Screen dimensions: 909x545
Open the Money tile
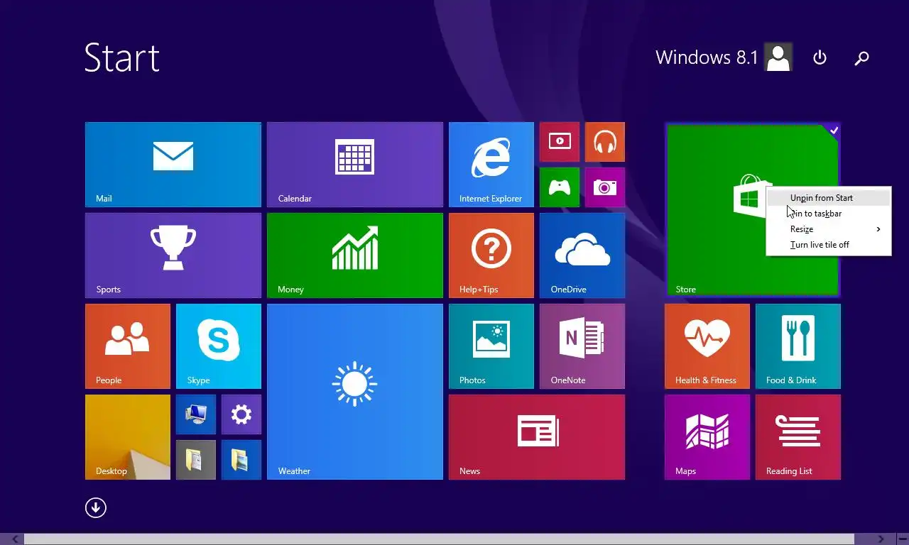[x=355, y=255]
